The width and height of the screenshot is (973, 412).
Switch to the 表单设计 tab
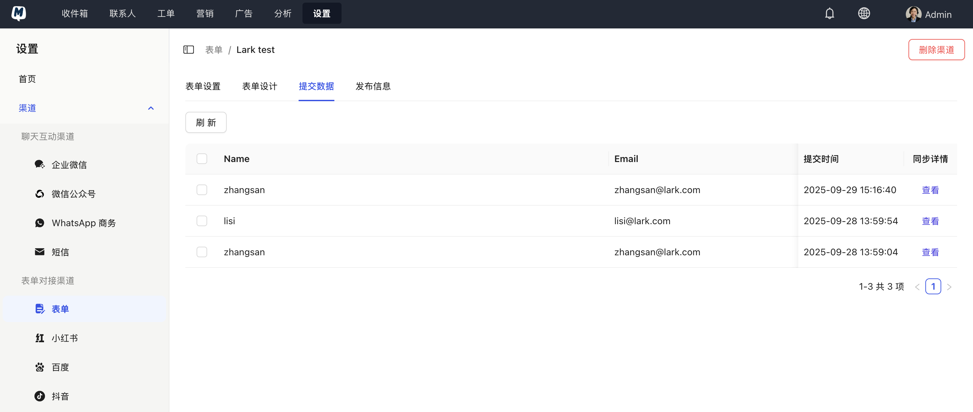click(x=259, y=86)
